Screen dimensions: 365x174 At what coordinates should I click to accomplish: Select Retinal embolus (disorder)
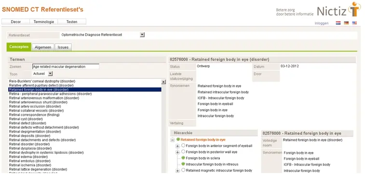pyautogui.click(x=29, y=161)
